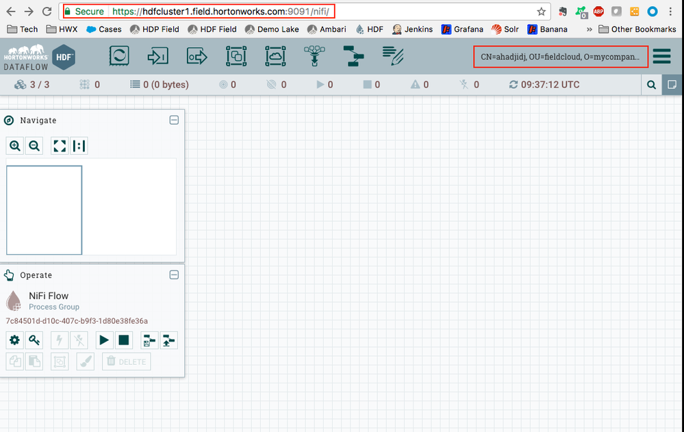684x432 pixels.
Task: Select the Input Port toolbar icon
Action: (157, 56)
